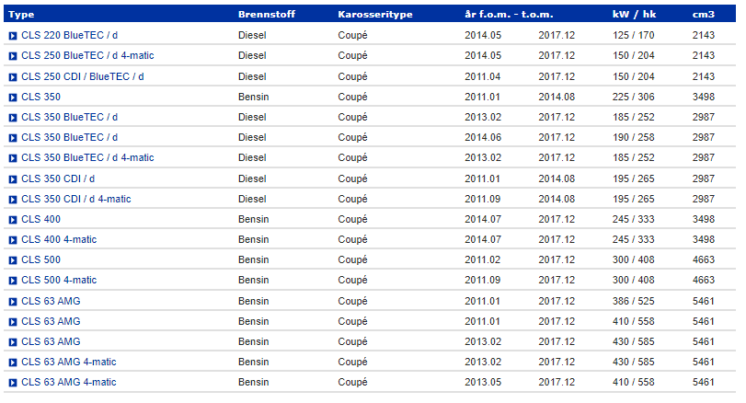Click arrow icon beside CLS 220 BlueTEC / d
The height and width of the screenshot is (403, 746).
(x=13, y=36)
